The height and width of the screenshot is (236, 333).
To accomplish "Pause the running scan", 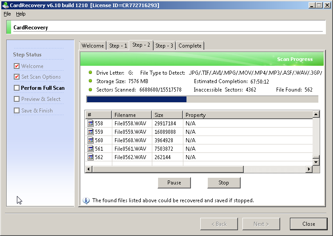I will pyautogui.click(x=174, y=183).
